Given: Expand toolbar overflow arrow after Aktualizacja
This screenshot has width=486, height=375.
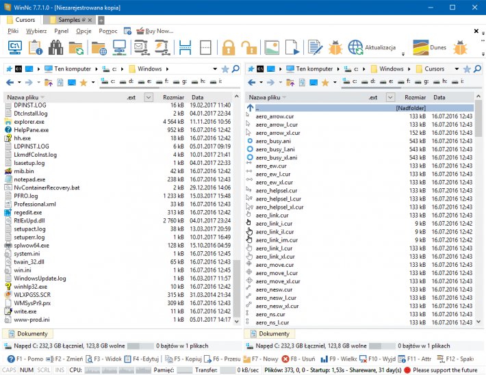Looking at the screenshot, I should pyautogui.click(x=403, y=54).
